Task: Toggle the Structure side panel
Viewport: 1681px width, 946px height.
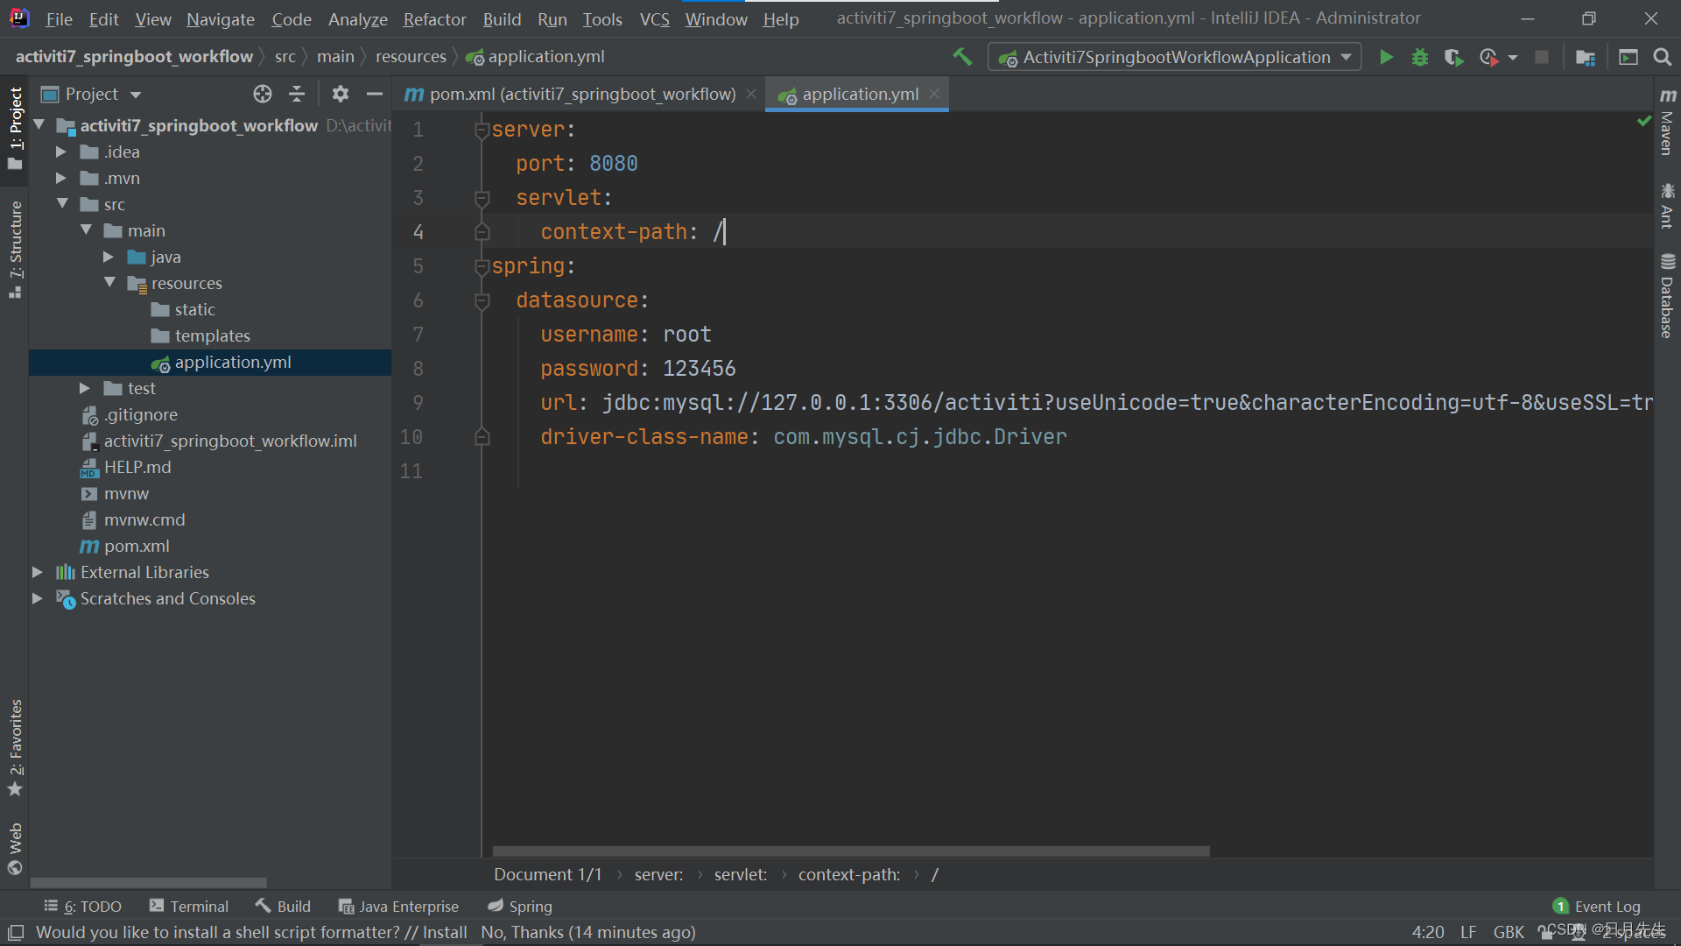Action: (15, 248)
